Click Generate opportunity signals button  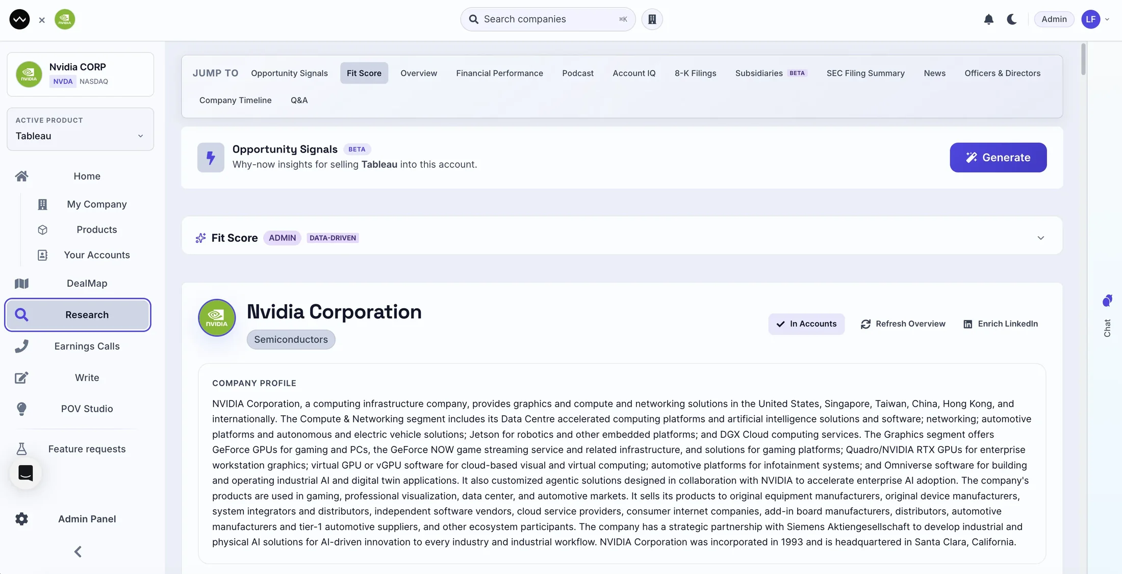998,158
